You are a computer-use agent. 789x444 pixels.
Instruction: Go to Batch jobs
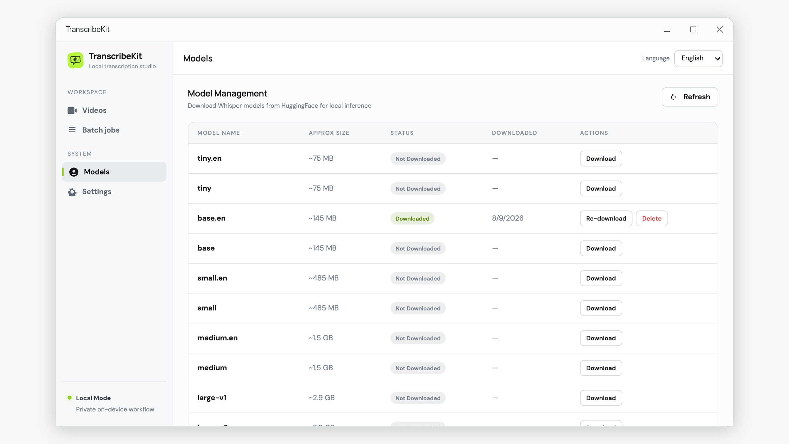click(x=114, y=130)
